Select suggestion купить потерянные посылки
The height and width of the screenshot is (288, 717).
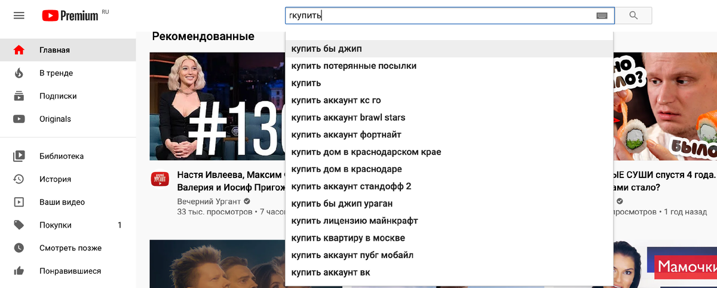(449, 66)
